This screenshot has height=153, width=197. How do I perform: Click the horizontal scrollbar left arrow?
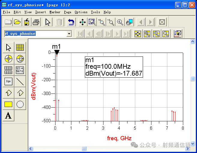click(x=31, y=149)
